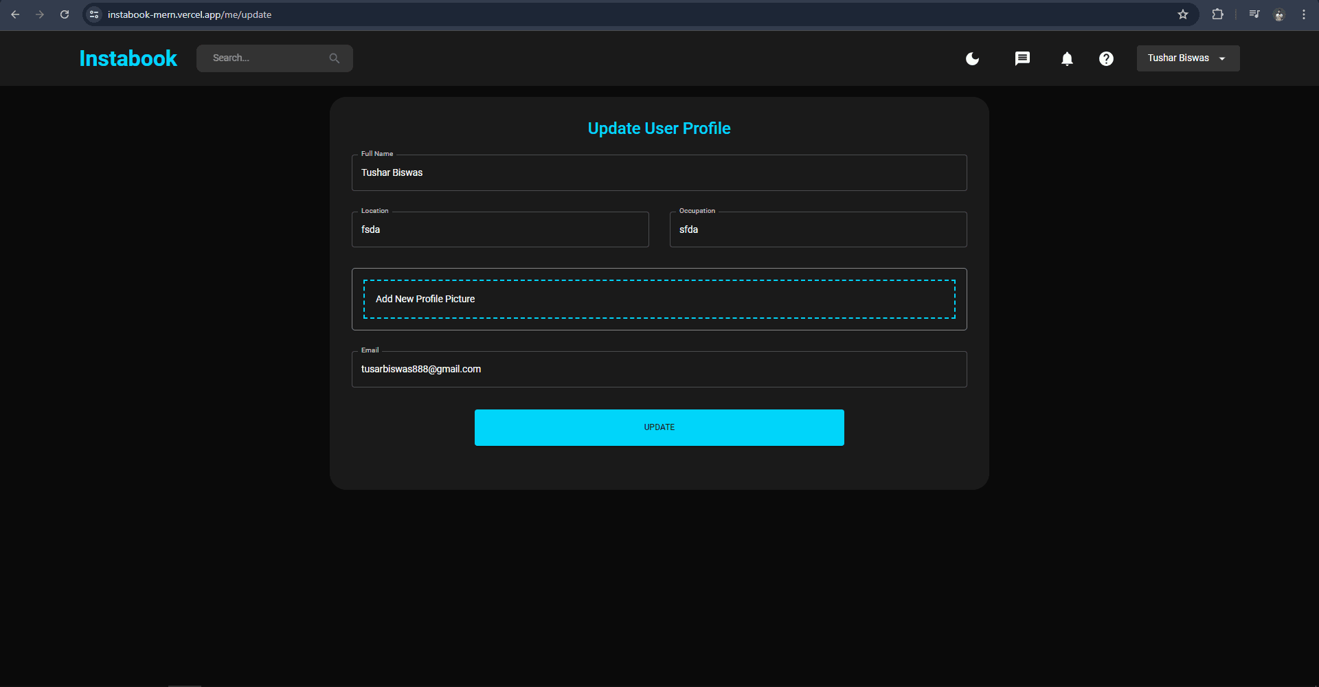The image size is (1319, 687).
Task: Expand the Tushar Biswas account menu
Action: pyautogui.click(x=1187, y=58)
